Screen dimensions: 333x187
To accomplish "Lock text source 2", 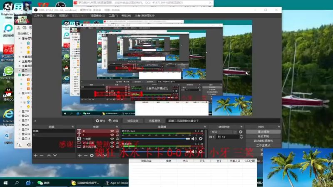I will [117, 135].
